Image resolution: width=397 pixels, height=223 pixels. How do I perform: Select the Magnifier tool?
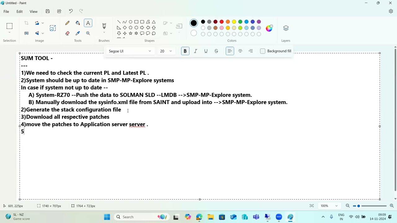pos(88,33)
